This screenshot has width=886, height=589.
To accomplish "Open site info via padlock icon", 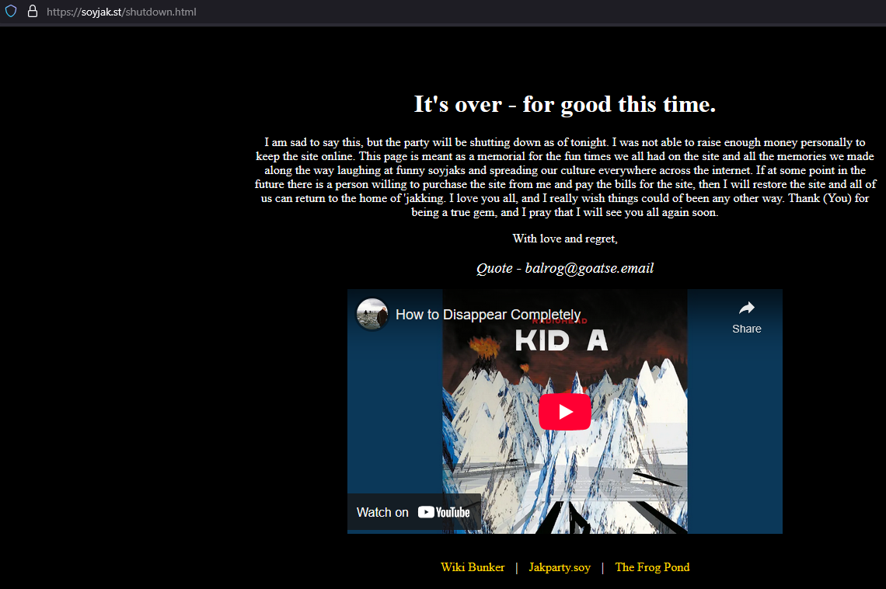I will pos(32,12).
